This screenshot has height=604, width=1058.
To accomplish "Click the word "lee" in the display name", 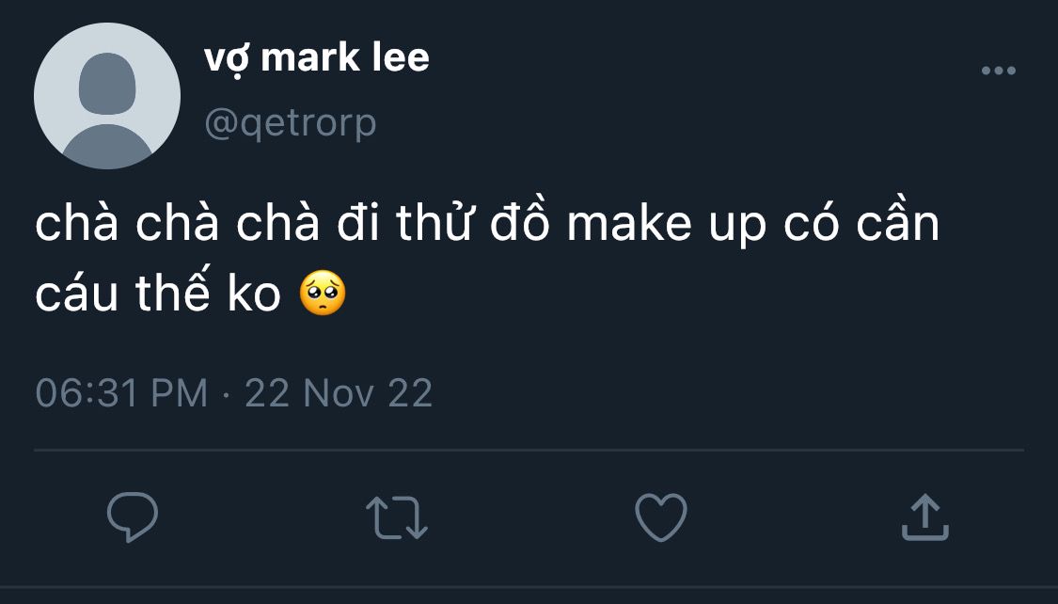I will point(400,58).
